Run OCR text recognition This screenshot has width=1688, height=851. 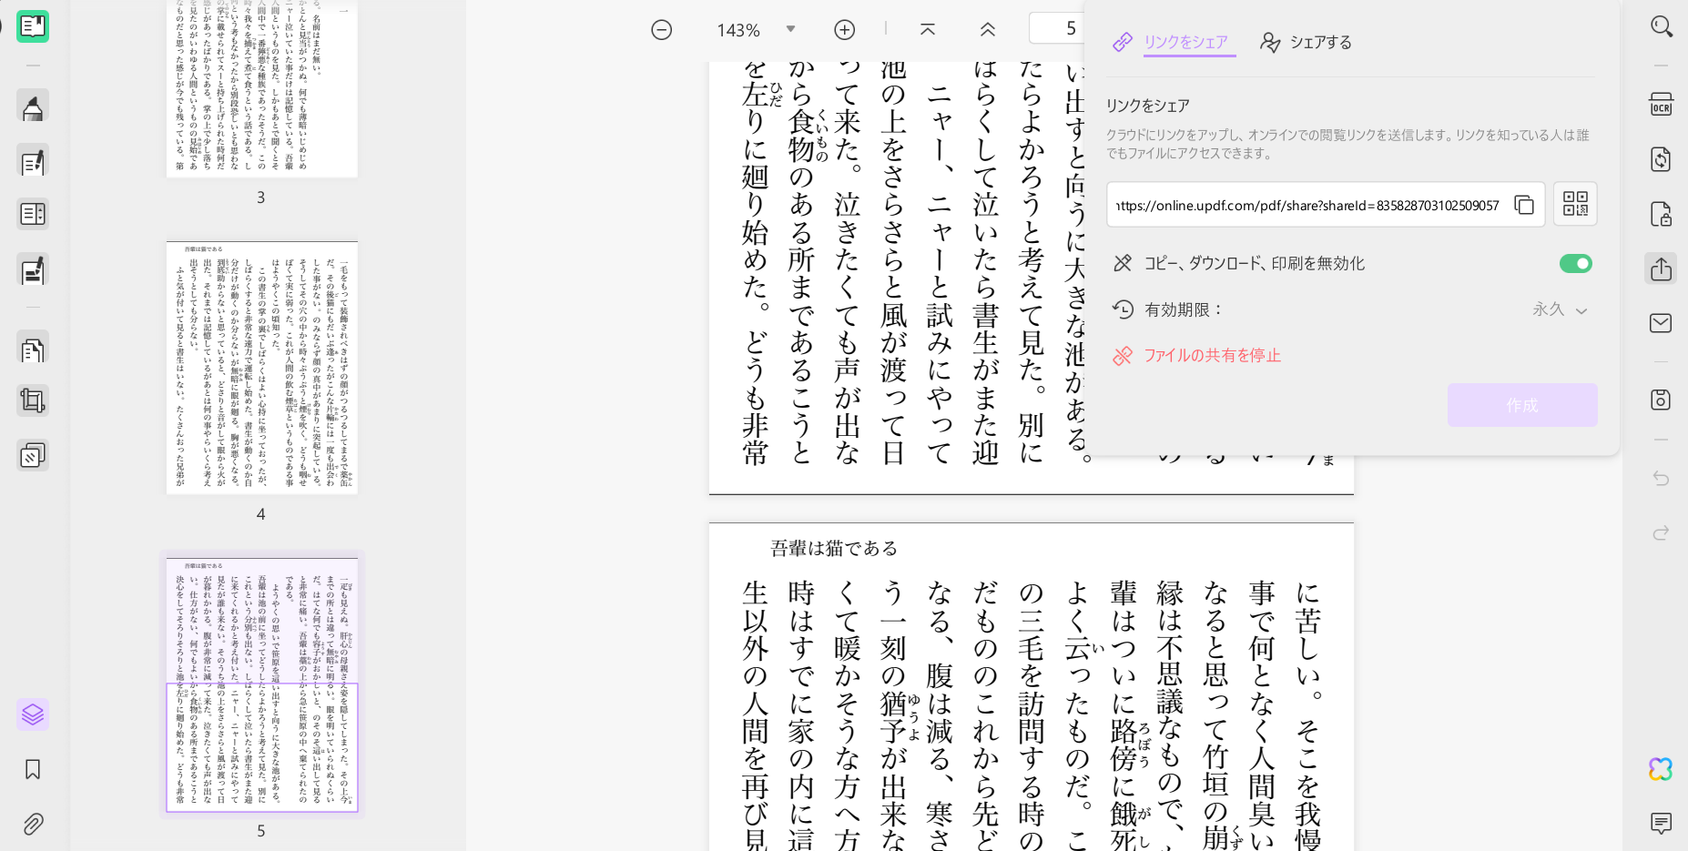(1662, 105)
